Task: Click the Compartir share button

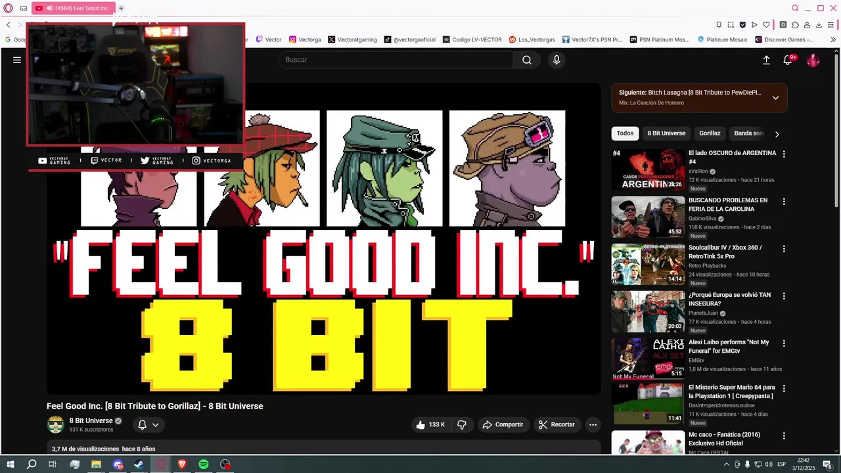Action: 503,424
